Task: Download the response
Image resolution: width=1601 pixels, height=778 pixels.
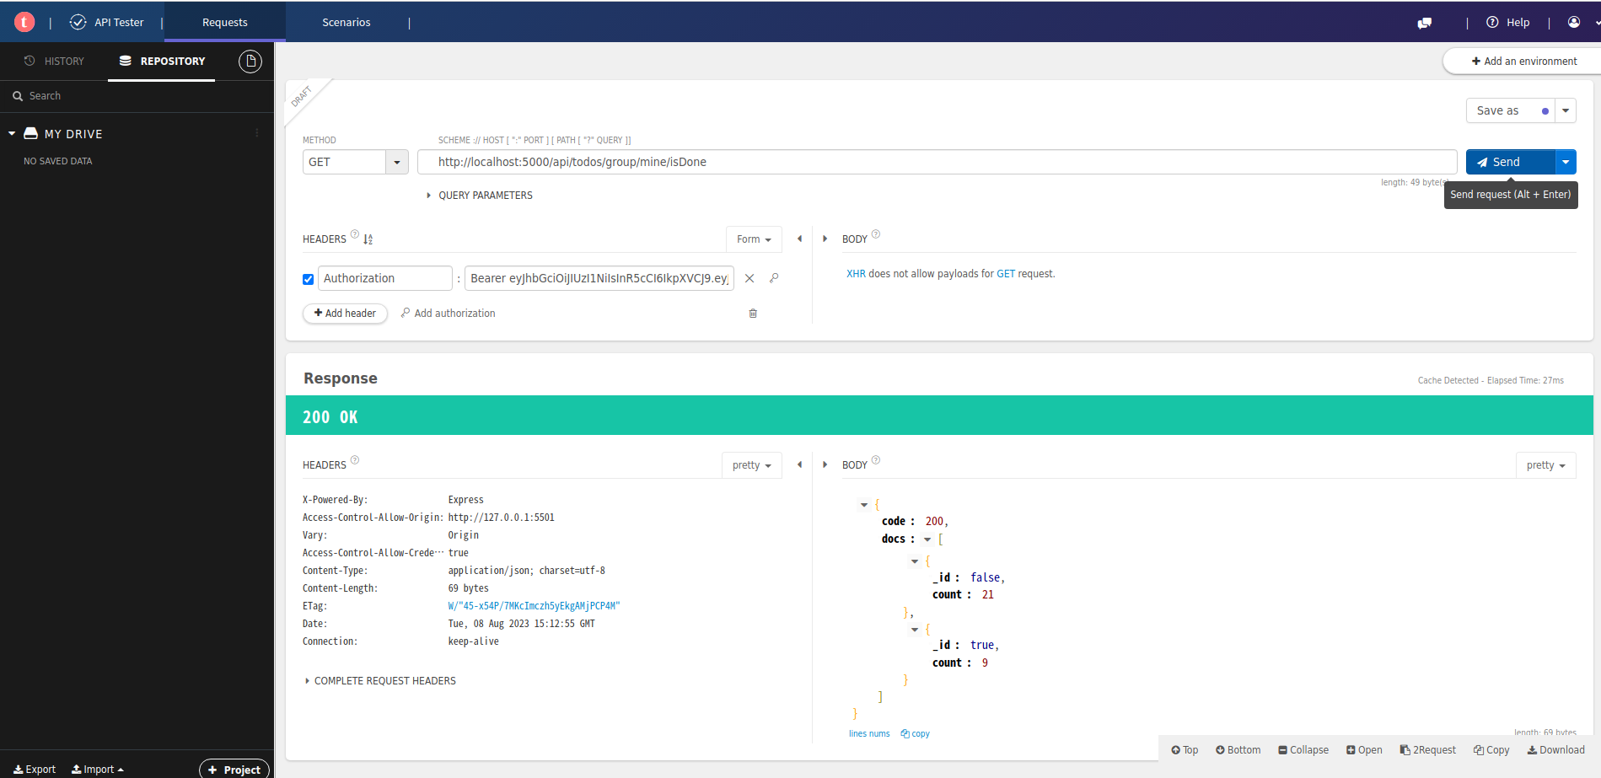Action: click(1556, 750)
